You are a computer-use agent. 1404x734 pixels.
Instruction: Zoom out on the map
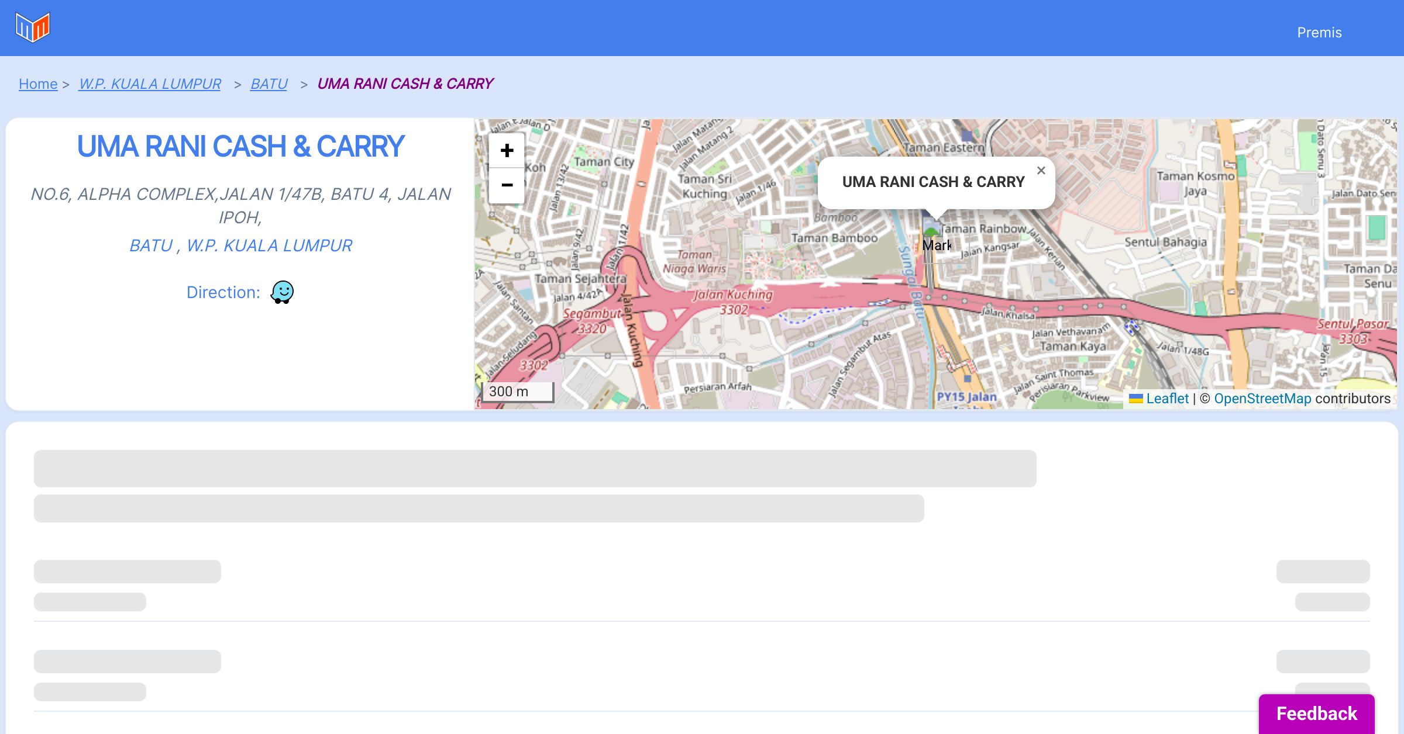(507, 185)
